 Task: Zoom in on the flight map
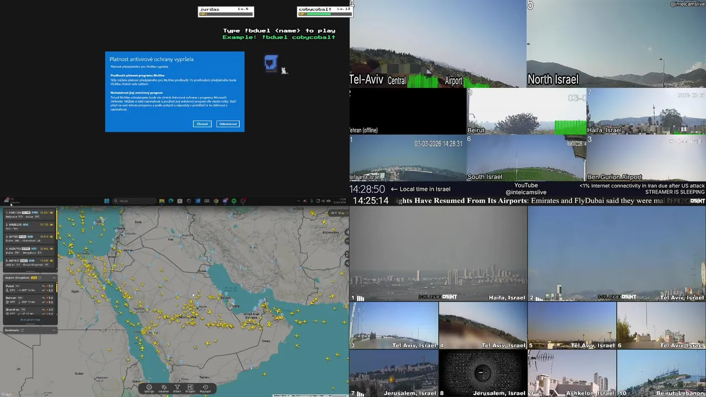[x=347, y=232]
